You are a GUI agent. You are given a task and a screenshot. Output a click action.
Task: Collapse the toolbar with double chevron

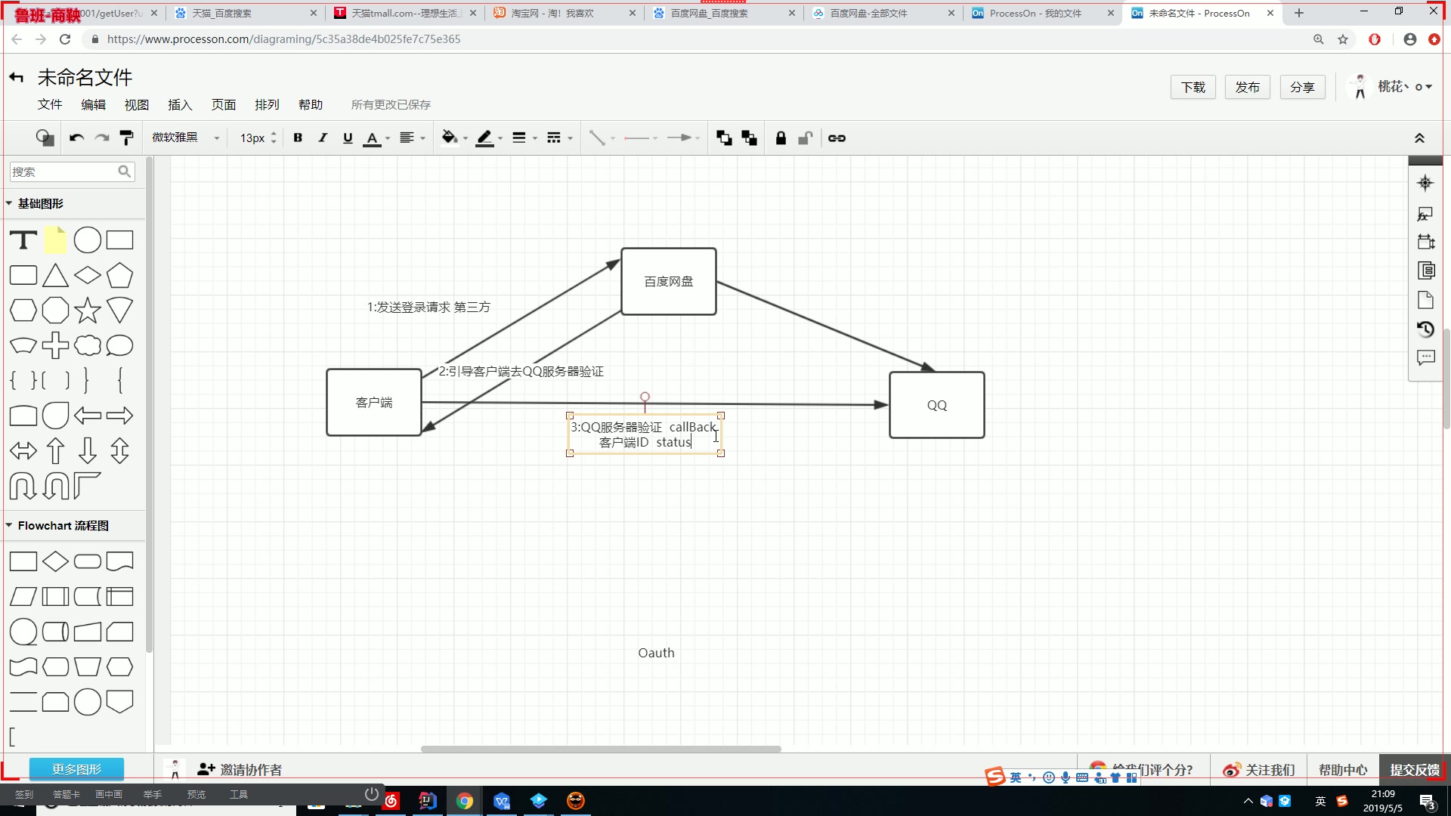coord(1419,138)
